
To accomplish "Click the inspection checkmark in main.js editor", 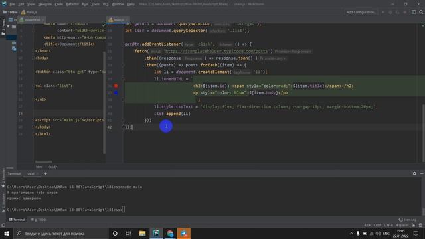I will click(422, 25).
